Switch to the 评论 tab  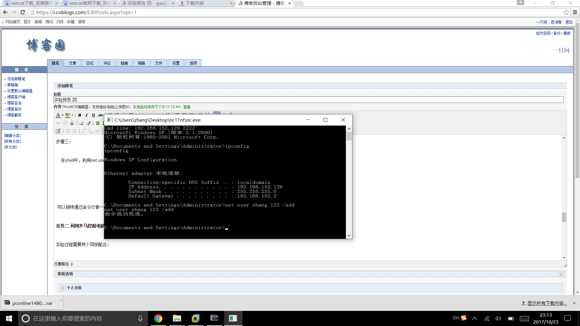coord(107,63)
